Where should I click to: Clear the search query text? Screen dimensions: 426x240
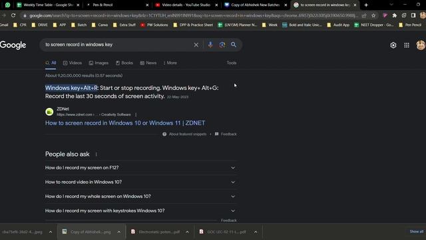[x=196, y=45]
